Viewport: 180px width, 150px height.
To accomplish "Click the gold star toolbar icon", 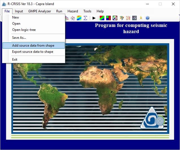I will (141, 18).
